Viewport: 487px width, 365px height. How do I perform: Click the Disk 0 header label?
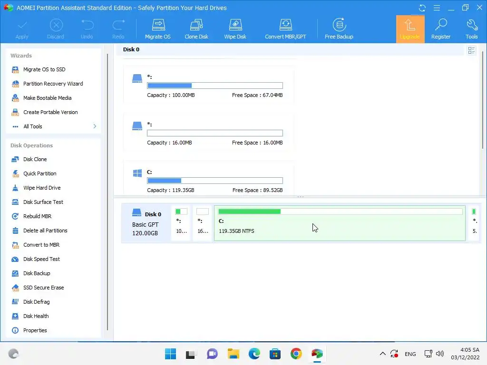coord(131,49)
